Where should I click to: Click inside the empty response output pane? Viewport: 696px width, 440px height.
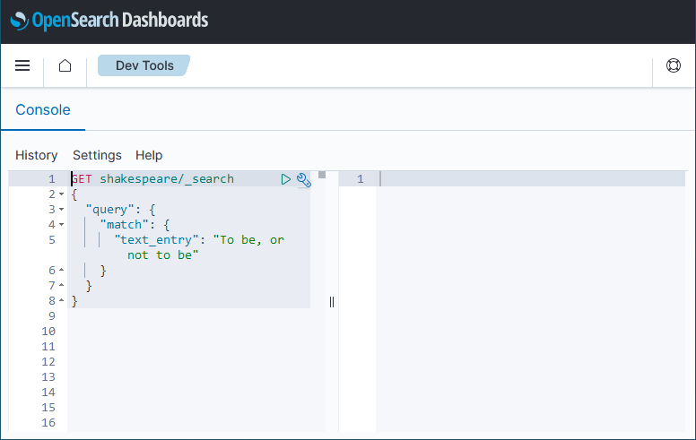(x=530, y=306)
